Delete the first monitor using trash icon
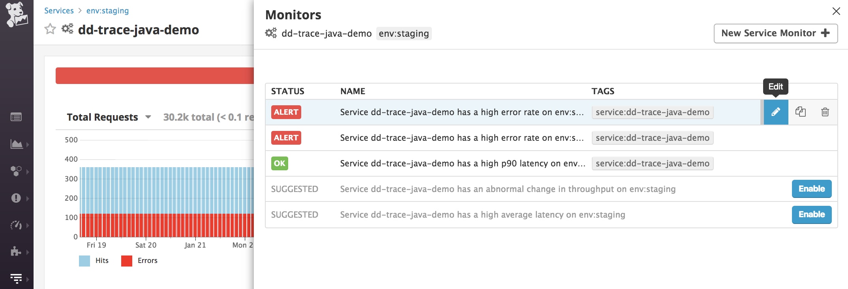This screenshot has height=289, width=848. point(825,112)
